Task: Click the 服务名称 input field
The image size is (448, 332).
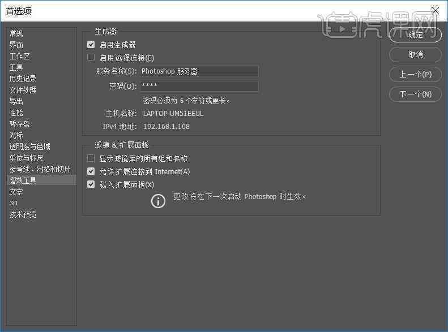Action: [199, 71]
